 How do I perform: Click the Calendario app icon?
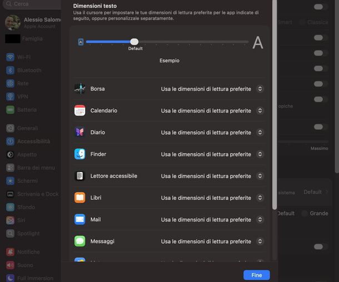[x=80, y=110]
